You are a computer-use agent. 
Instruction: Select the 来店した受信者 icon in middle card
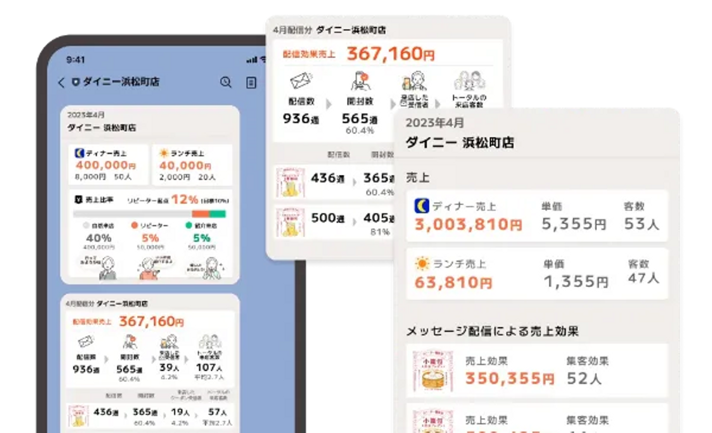point(414,82)
